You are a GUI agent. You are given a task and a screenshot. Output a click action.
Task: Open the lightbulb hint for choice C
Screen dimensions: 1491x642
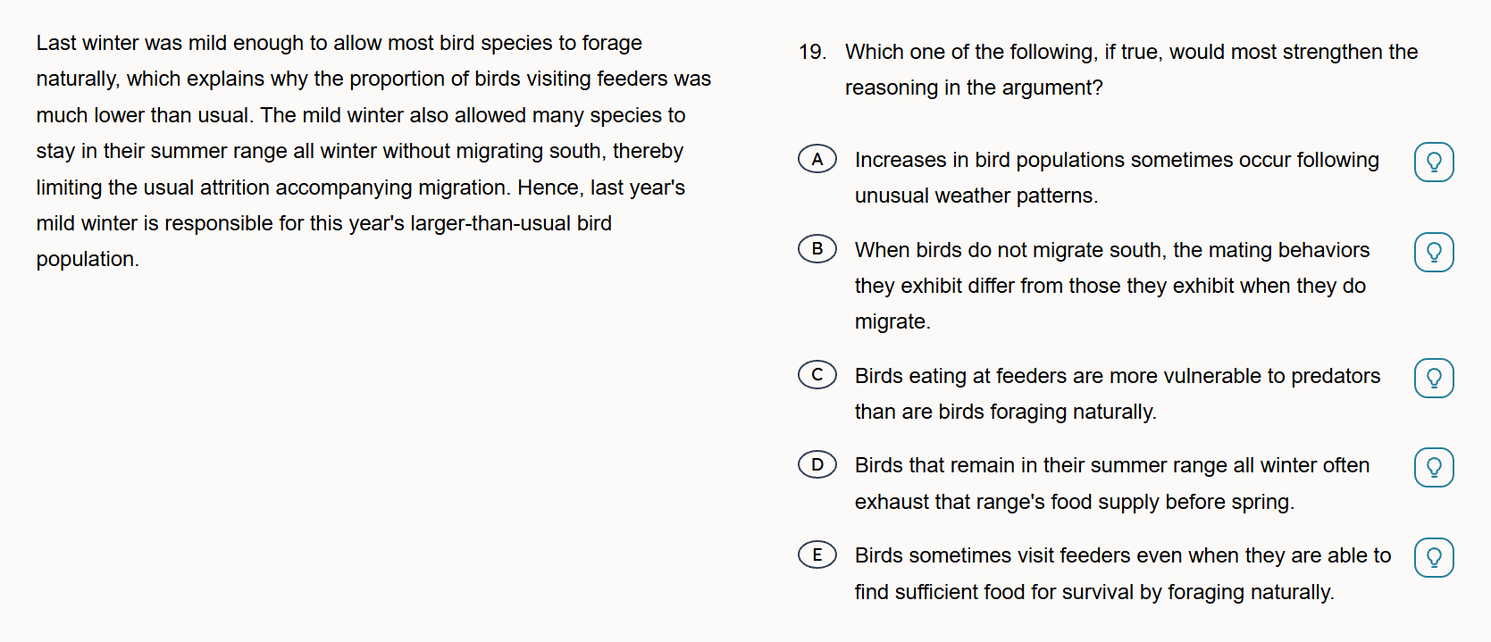click(x=1433, y=379)
